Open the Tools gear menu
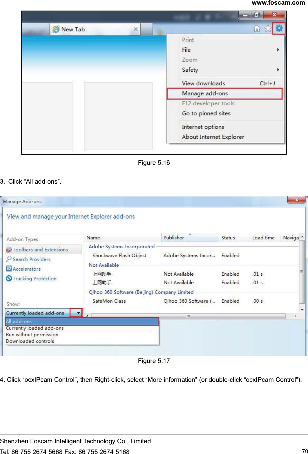308x454 pixels. coord(279,29)
